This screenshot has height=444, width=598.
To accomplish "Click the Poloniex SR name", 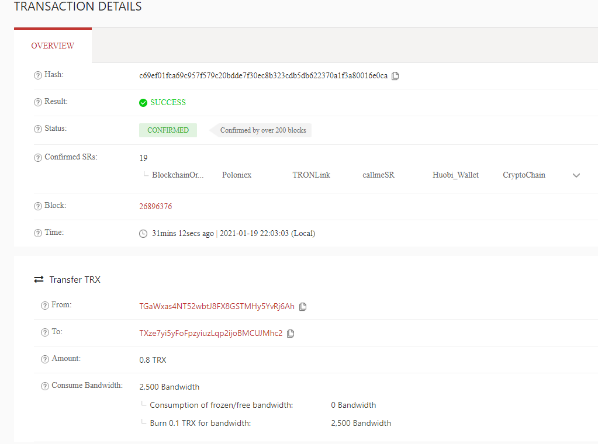I will [237, 175].
